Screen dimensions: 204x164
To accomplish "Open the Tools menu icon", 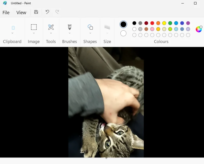I will click(51, 27).
